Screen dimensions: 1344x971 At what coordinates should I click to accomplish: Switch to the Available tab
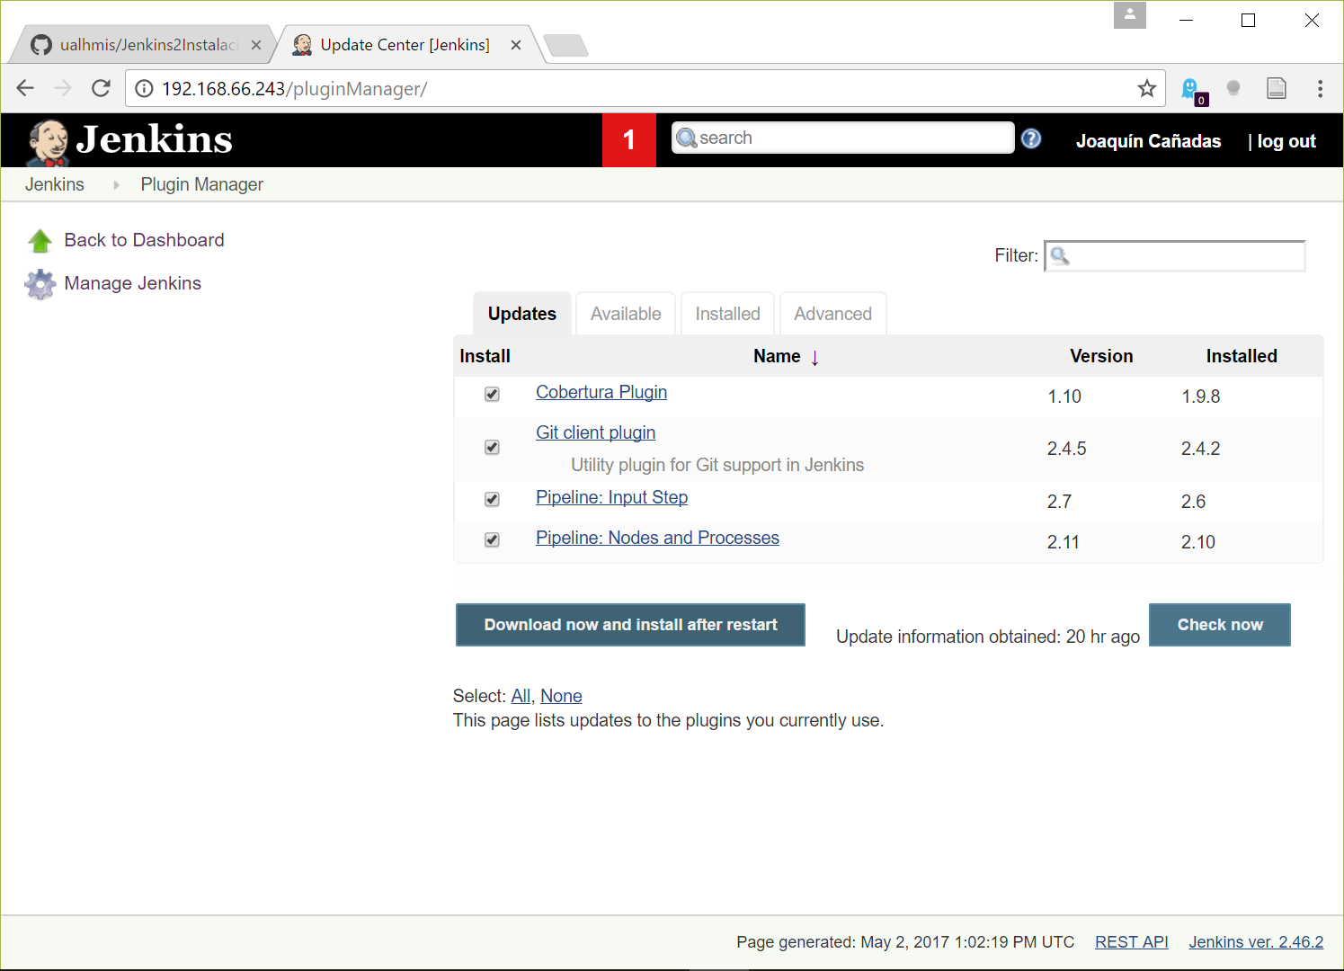click(x=626, y=314)
